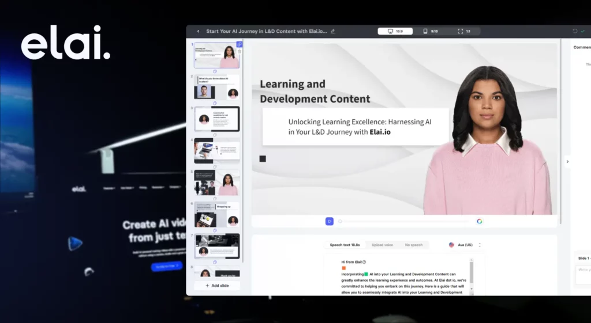Click transition icon between slides 5 and 6
This screenshot has height=323, width=591.
pos(215,199)
